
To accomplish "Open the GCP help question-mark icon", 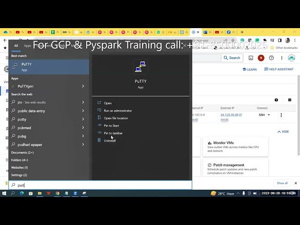I will (271, 58).
